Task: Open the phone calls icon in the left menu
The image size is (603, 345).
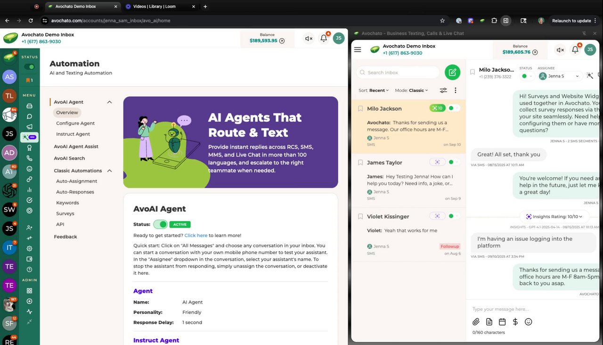Action: pos(29,158)
